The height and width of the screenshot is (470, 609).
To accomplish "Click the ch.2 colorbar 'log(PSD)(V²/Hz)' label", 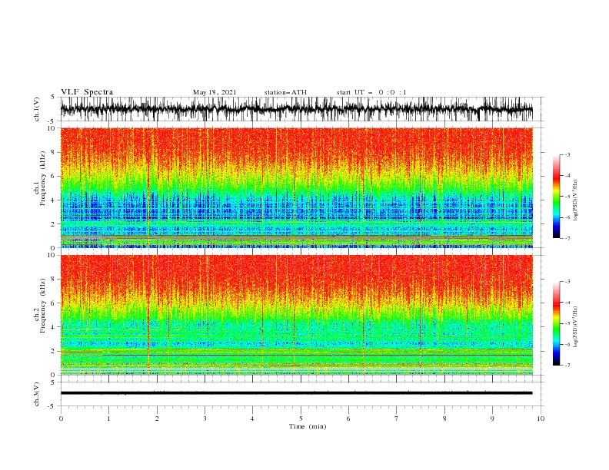I will tap(575, 327).
